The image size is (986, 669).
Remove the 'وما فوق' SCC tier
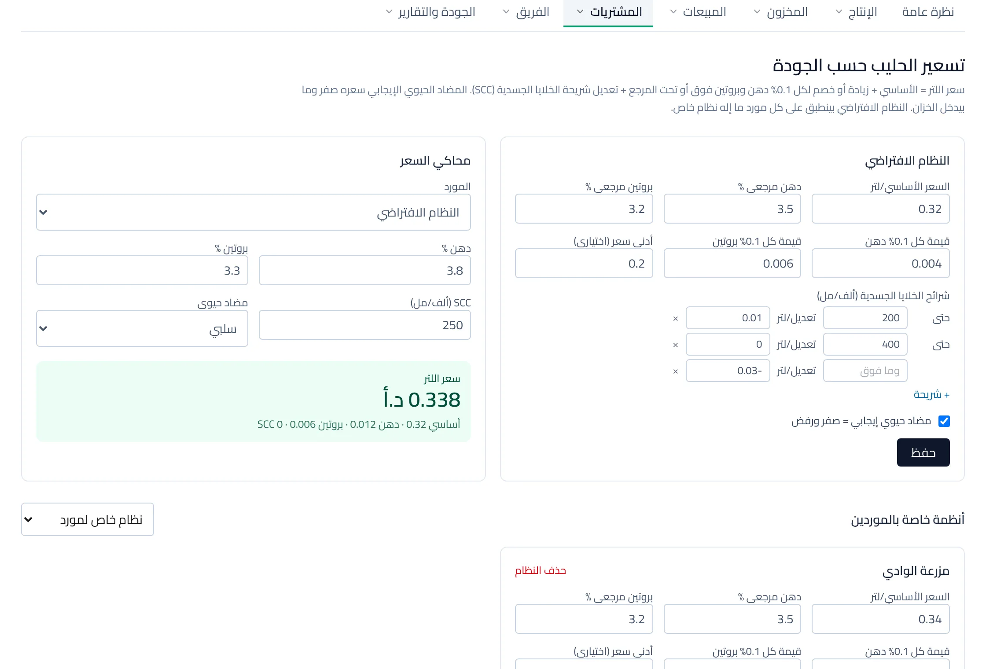click(x=675, y=371)
